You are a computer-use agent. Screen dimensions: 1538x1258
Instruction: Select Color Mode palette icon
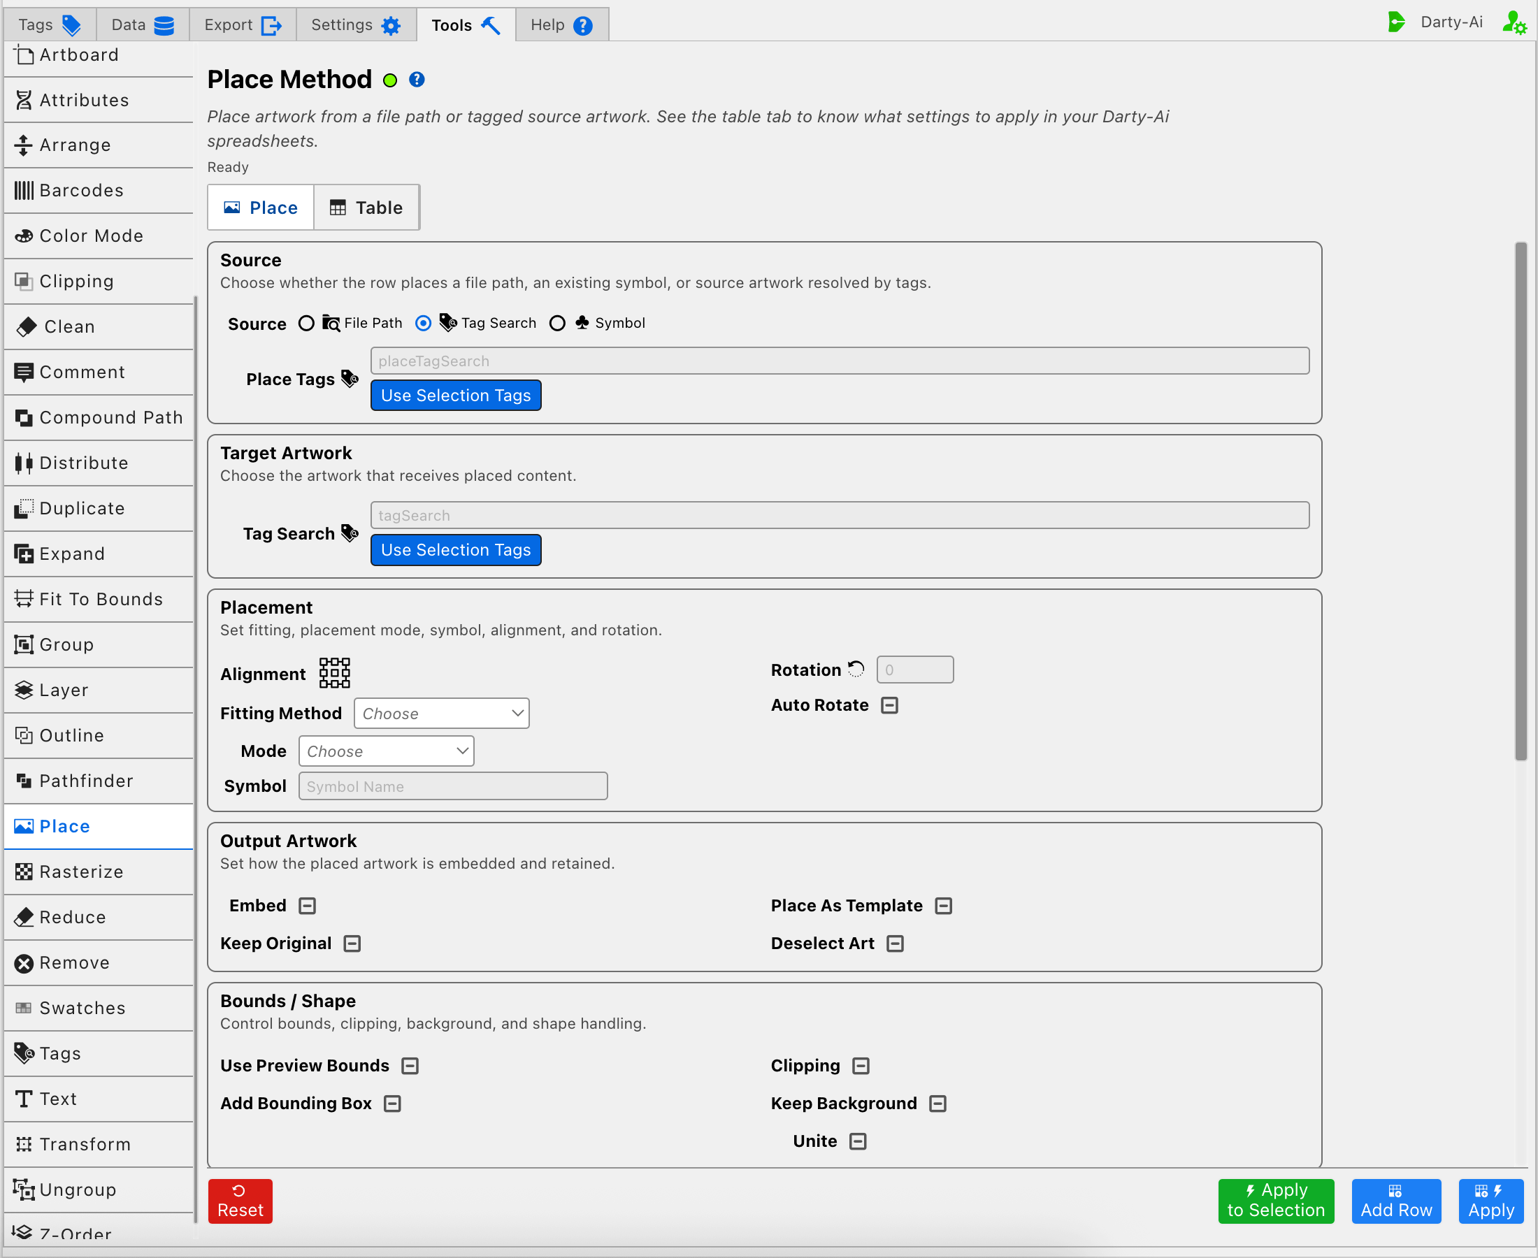[x=24, y=236]
